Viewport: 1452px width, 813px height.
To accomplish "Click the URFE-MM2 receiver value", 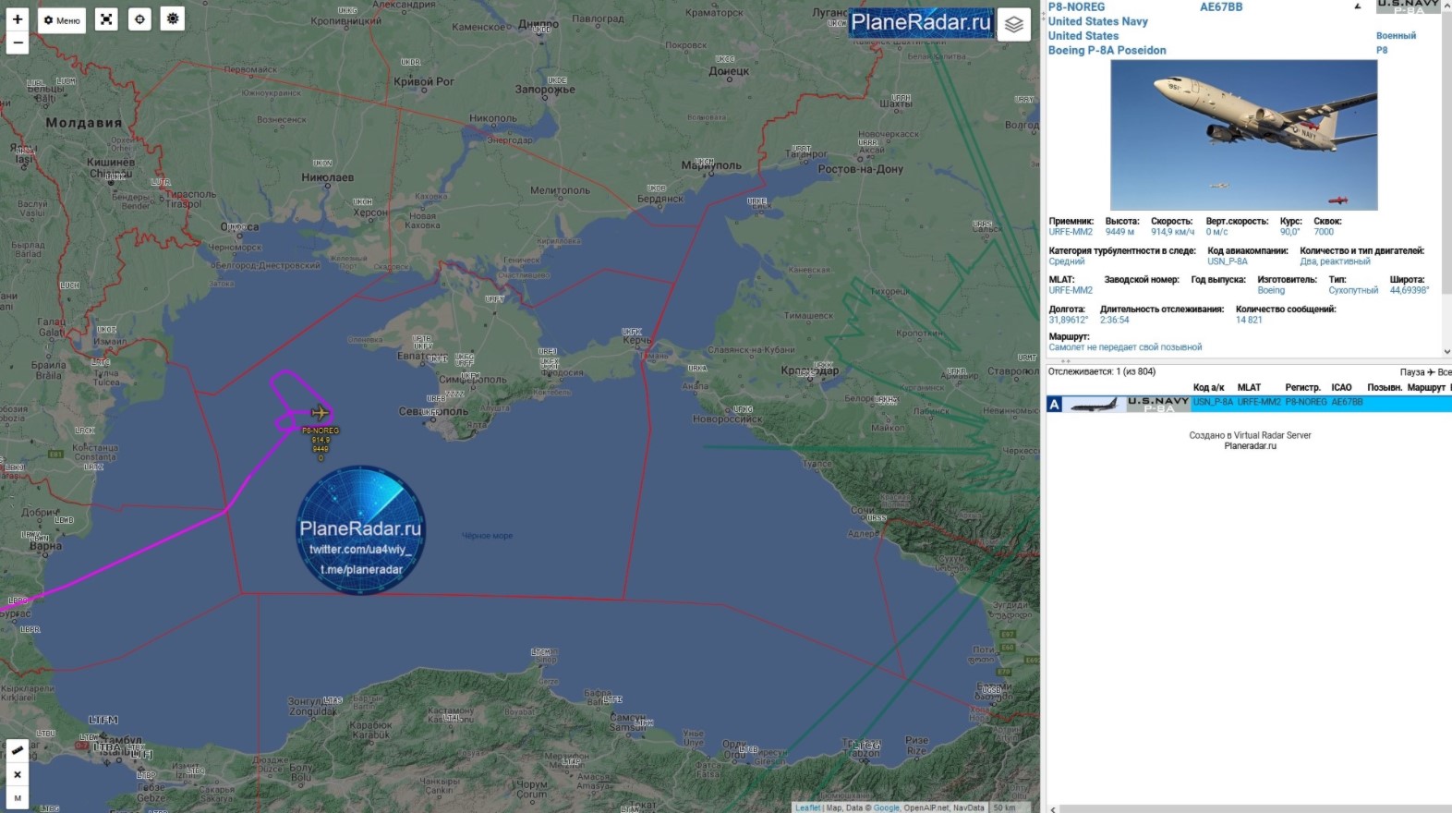I will click(x=1071, y=232).
